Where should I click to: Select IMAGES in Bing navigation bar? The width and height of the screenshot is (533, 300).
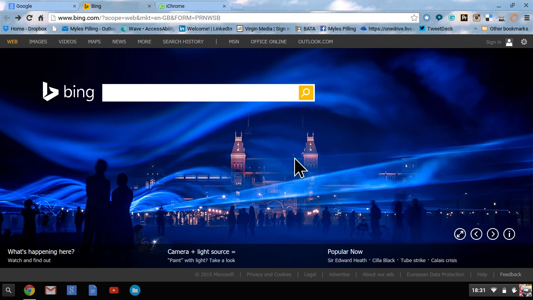(38, 42)
